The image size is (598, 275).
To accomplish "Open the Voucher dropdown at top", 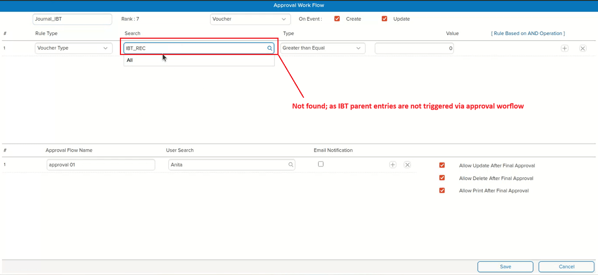I will coord(250,19).
